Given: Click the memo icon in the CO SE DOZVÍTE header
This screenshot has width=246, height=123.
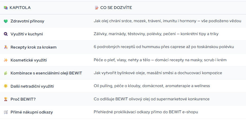Looking at the screenshot, I should tap(97, 8).
